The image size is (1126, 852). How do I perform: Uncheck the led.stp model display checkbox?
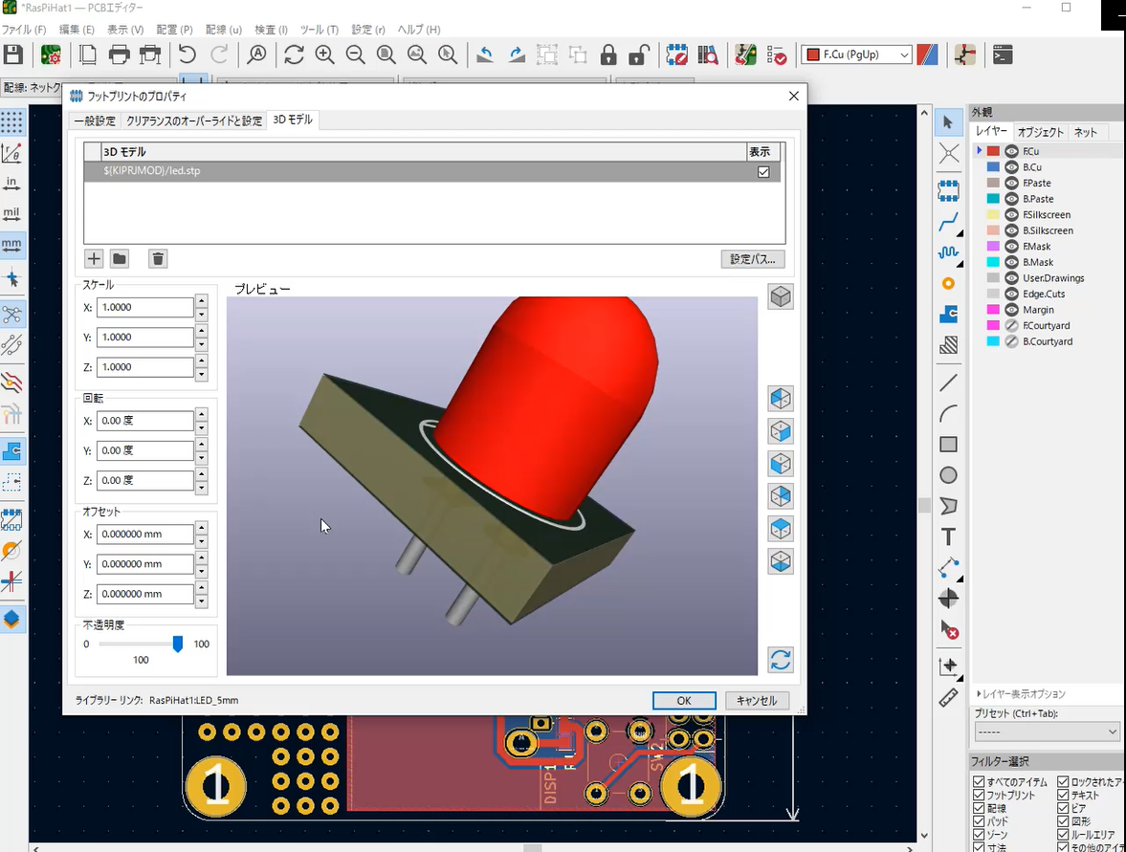click(763, 171)
